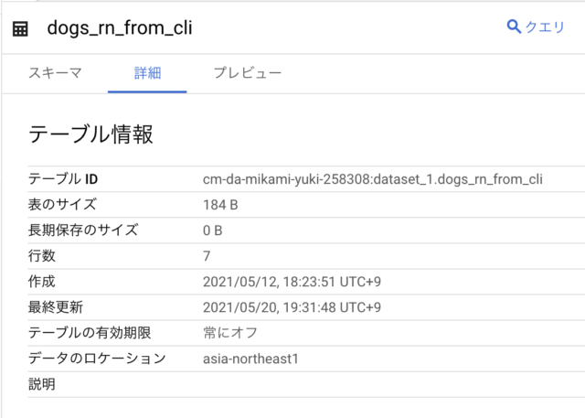585x418 pixels.
Task: Click the 行数 value 7
Action: (x=207, y=256)
